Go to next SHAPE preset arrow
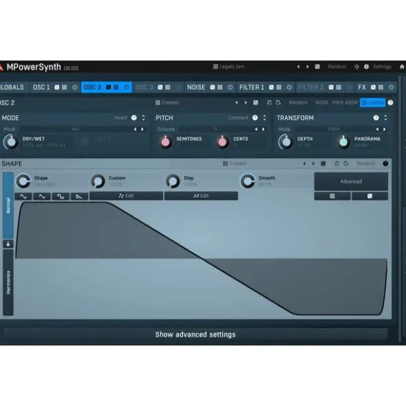Viewport: 406px width, 406px height. click(x=313, y=163)
